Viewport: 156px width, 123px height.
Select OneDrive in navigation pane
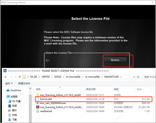point(16,90)
